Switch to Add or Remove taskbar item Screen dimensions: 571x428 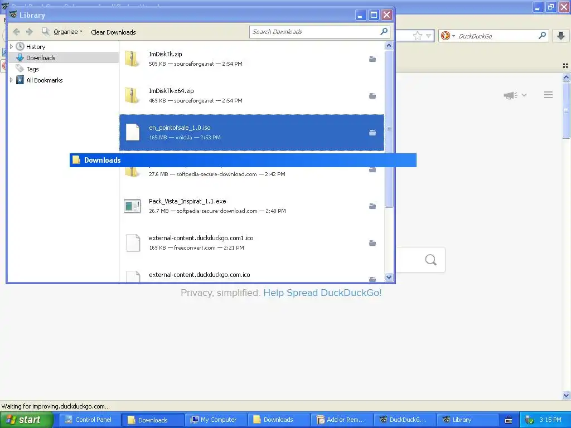[x=341, y=420]
